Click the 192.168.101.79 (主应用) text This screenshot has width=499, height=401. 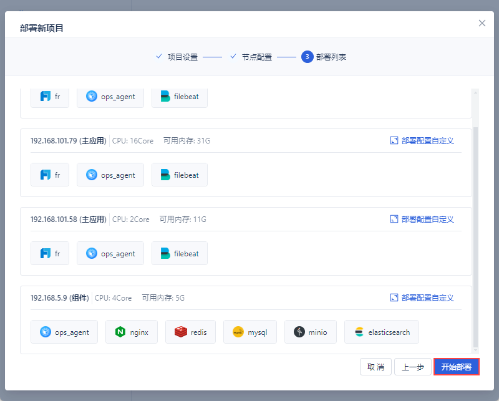tap(69, 141)
